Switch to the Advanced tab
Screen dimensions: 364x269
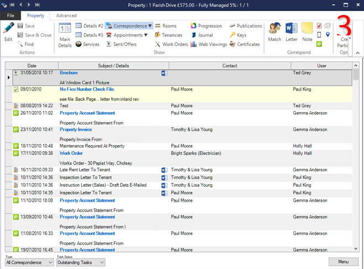pyautogui.click(x=66, y=15)
